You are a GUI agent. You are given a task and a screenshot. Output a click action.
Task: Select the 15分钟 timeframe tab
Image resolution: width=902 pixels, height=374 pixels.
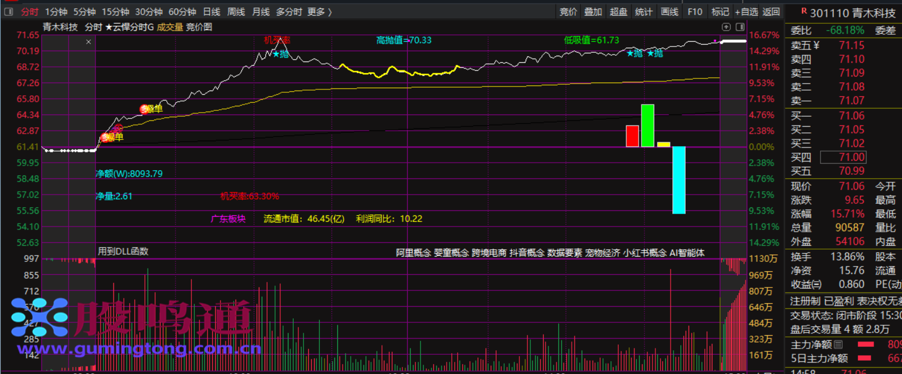click(115, 12)
